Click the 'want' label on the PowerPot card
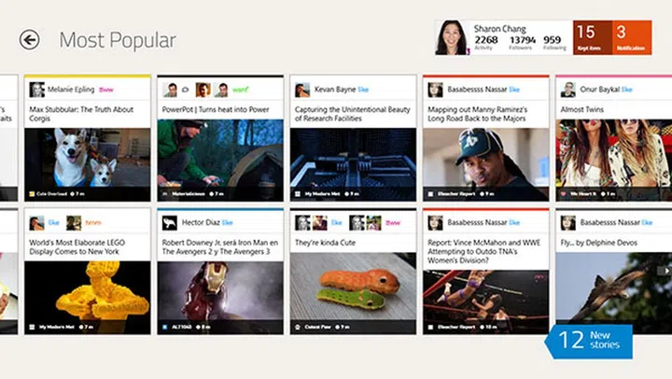Image resolution: width=672 pixels, height=379 pixels. (x=241, y=90)
